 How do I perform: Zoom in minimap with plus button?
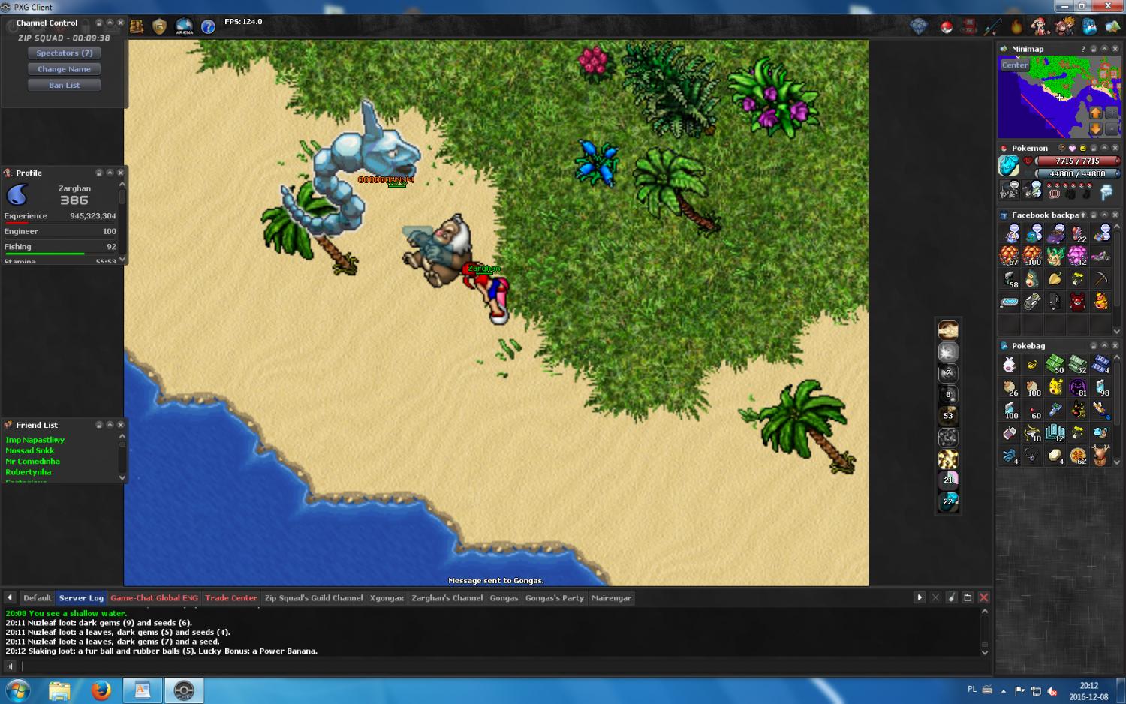1112,113
